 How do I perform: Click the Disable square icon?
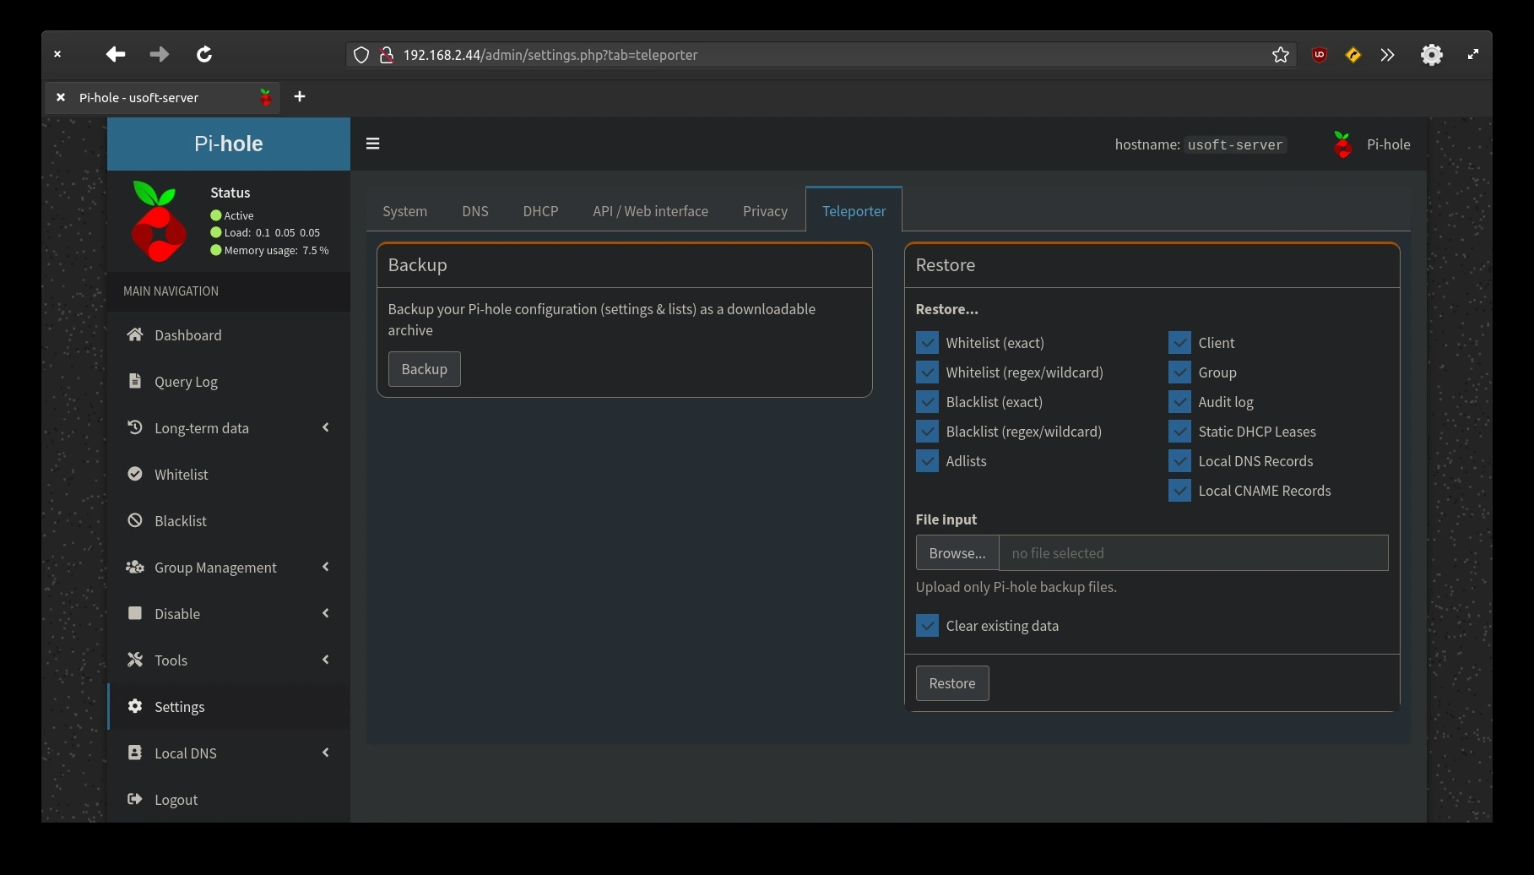point(134,613)
